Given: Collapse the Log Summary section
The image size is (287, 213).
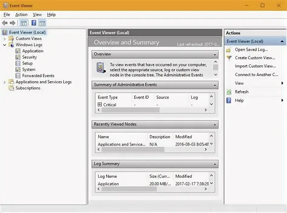Looking at the screenshot, I should pos(215,164).
